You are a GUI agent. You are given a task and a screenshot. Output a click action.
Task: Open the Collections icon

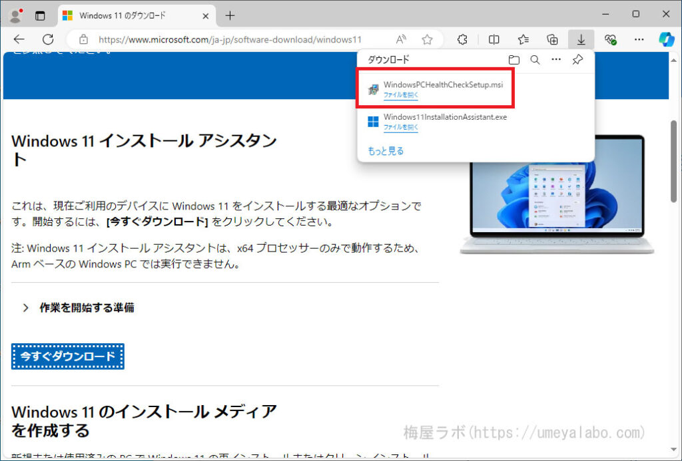coord(552,39)
